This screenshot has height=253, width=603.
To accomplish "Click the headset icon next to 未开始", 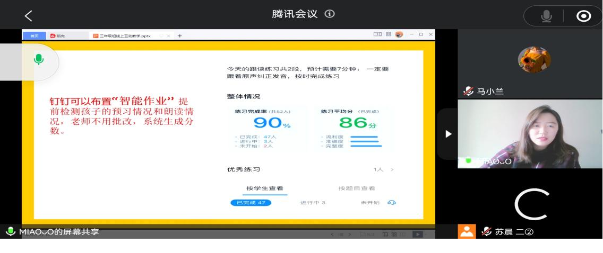I will [x=392, y=203].
